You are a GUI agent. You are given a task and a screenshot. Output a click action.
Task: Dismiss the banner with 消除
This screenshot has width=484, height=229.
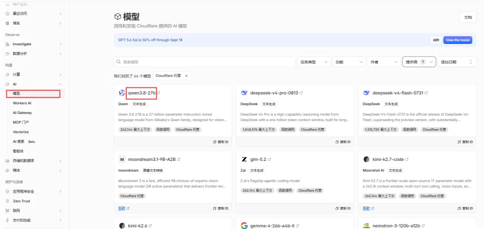click(x=436, y=40)
